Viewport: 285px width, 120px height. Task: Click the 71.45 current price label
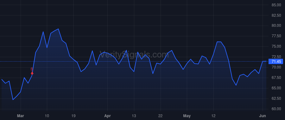276,62
